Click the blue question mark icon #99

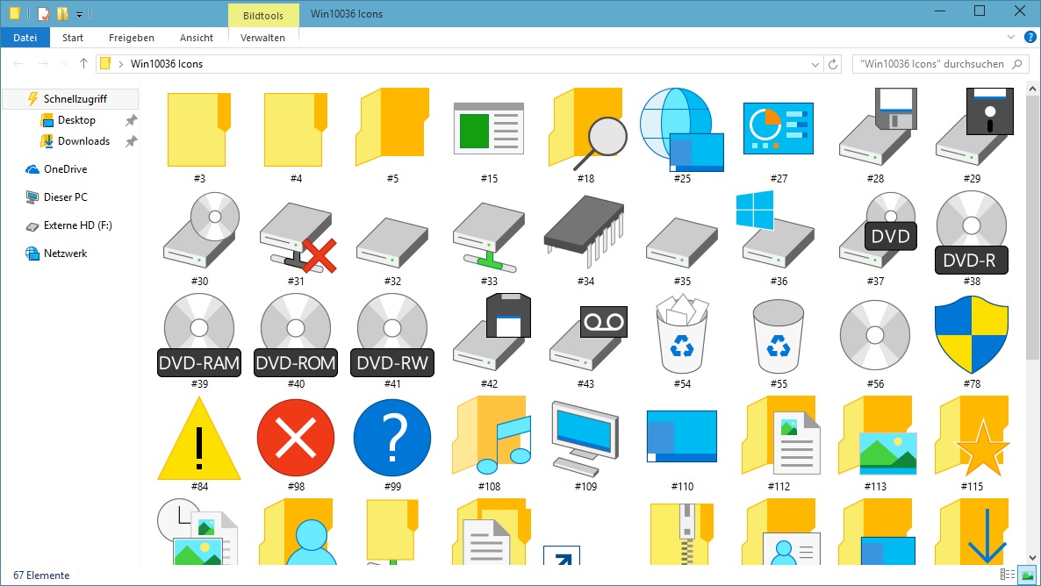[x=391, y=436]
